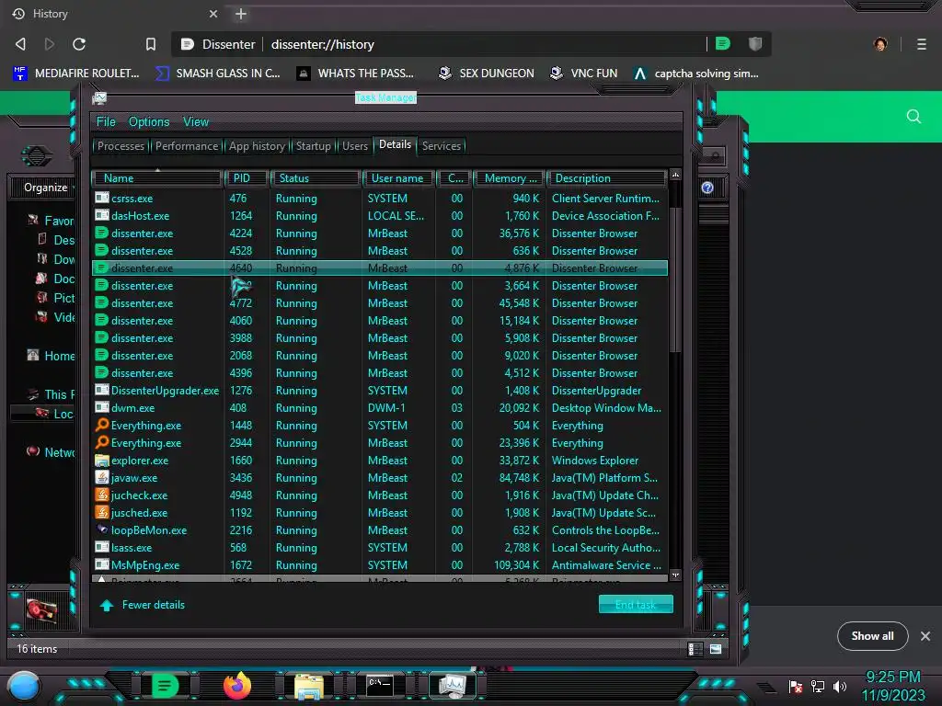942x706 pixels.
Task: Click the jucheck.exe Java update icon
Action: (x=102, y=495)
